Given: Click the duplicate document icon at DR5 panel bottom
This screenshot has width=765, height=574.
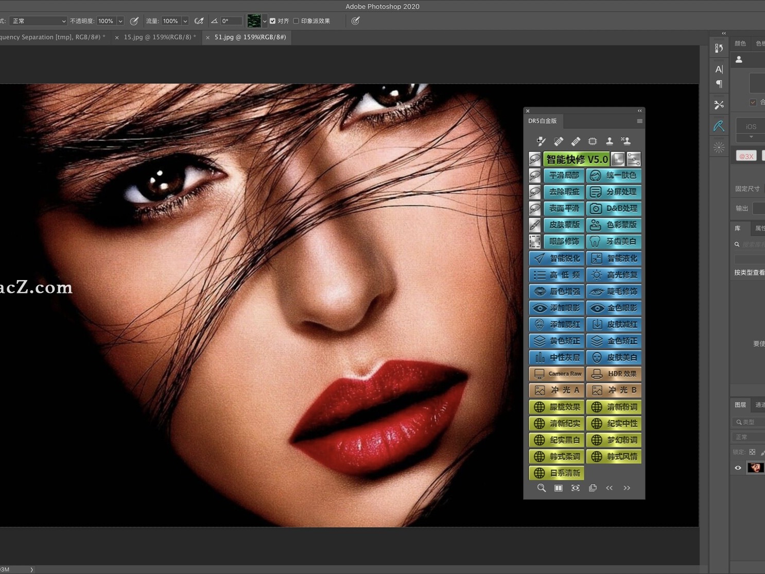Looking at the screenshot, I should [593, 488].
